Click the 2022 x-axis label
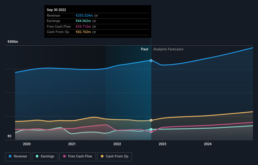 point(117,144)
